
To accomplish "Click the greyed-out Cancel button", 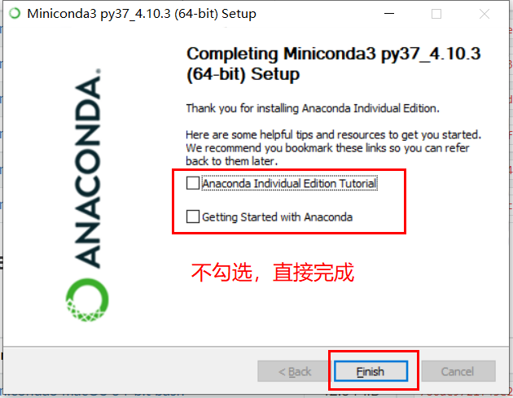I will [458, 371].
